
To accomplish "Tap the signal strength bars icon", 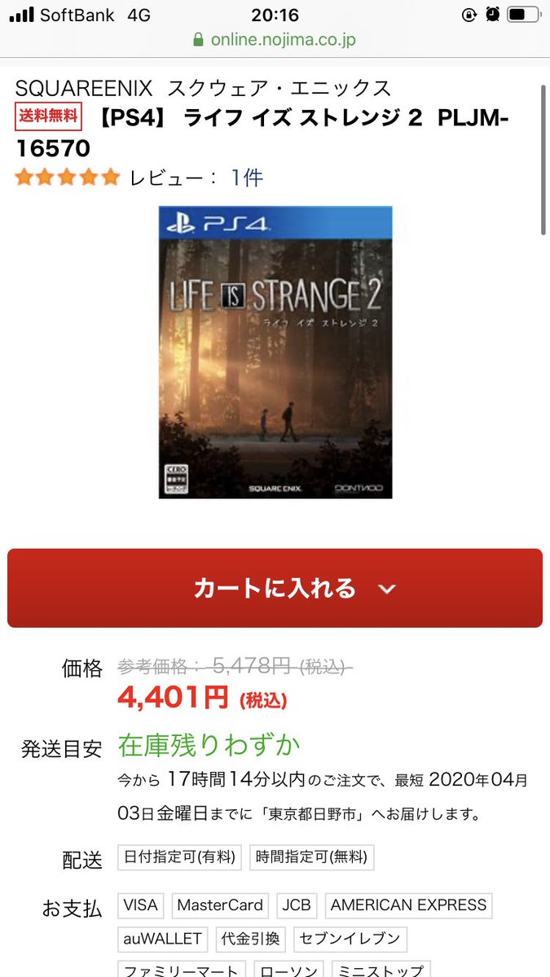I will (x=23, y=15).
